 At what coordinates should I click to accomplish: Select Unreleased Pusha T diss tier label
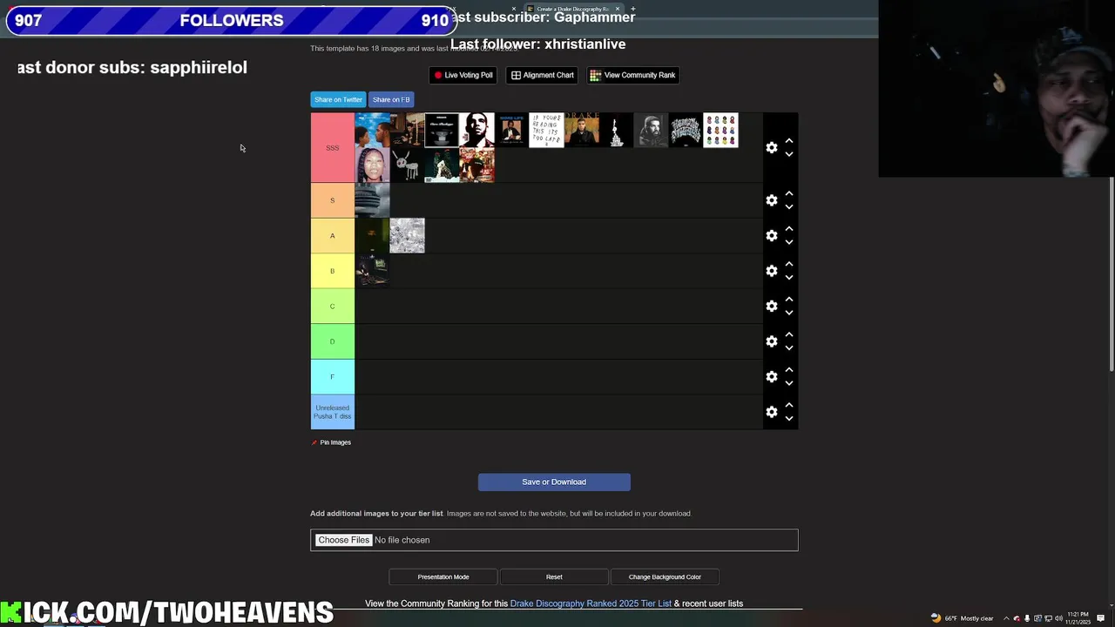(x=333, y=412)
